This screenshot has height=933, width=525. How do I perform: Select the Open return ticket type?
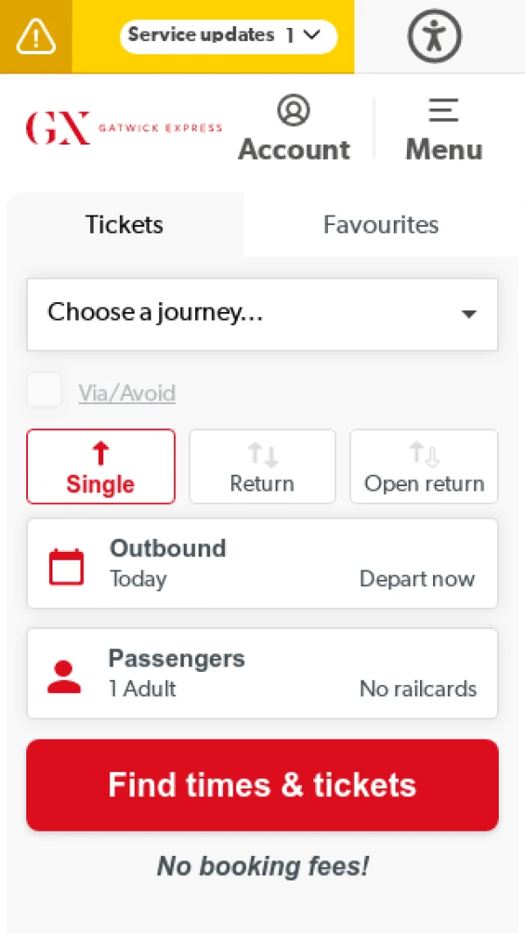[x=424, y=467]
